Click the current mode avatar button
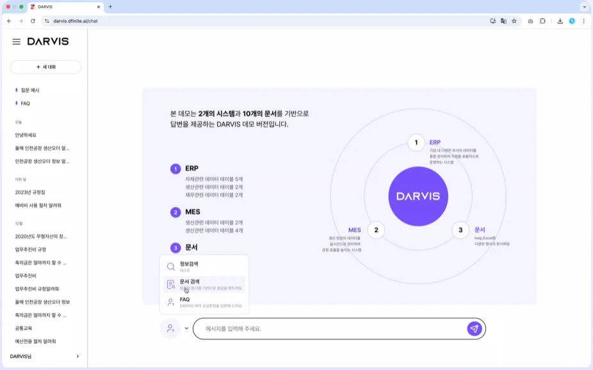The height and width of the screenshot is (370, 593). [x=170, y=328]
